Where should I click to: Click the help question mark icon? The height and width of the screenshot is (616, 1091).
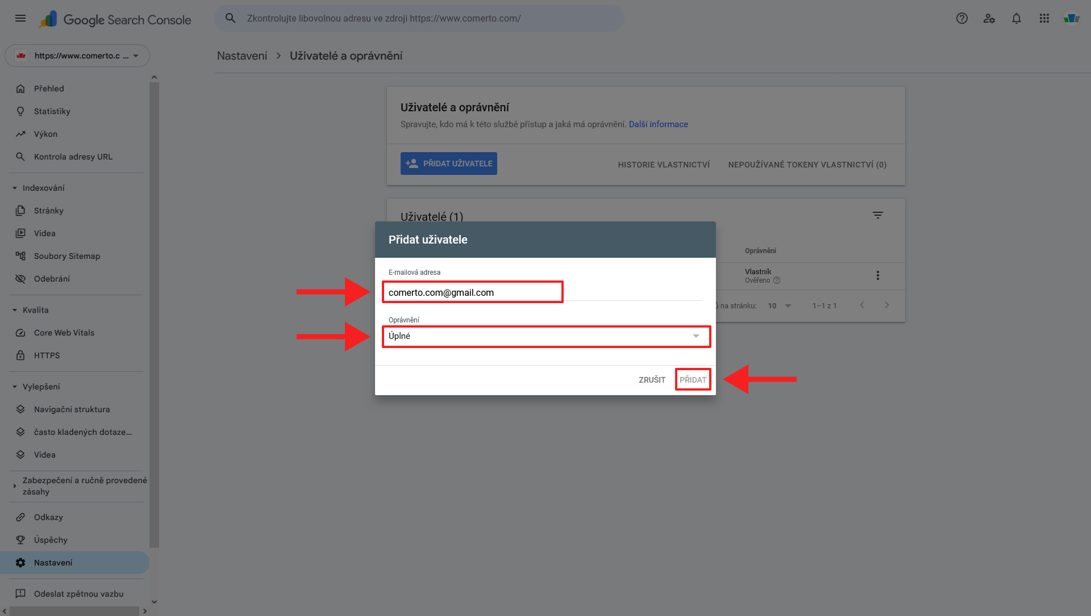(x=961, y=18)
